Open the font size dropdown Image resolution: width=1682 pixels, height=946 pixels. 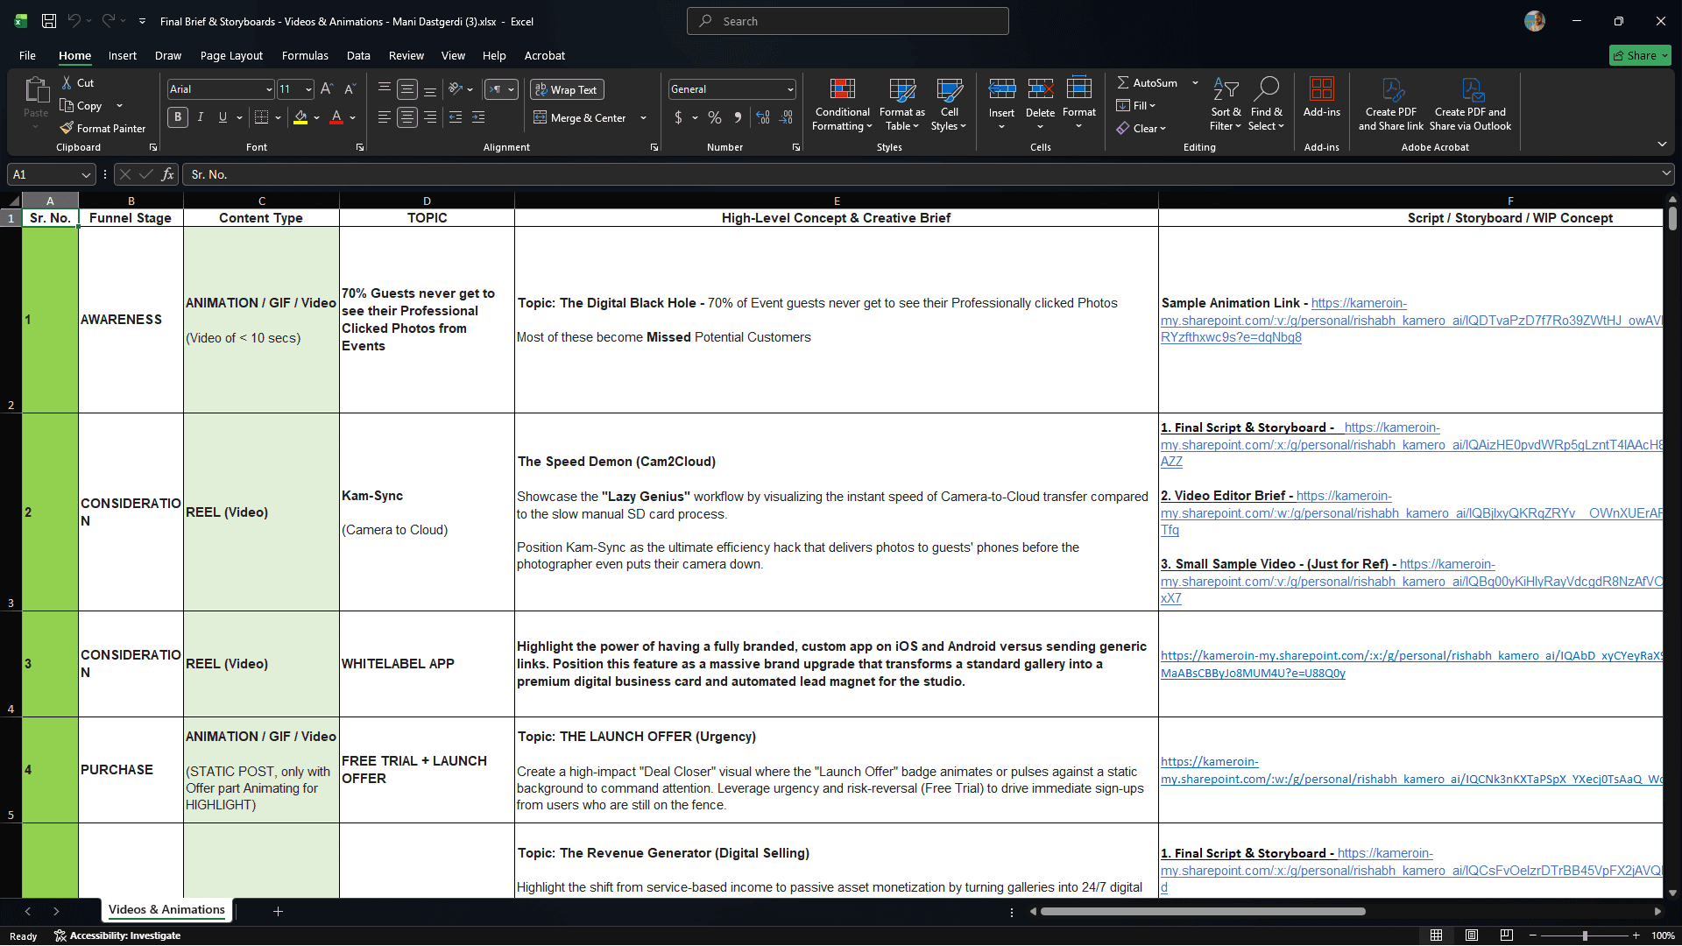[308, 89]
